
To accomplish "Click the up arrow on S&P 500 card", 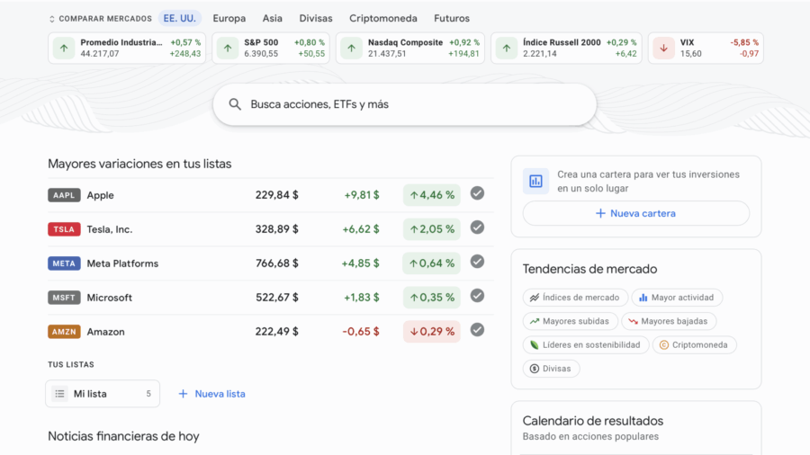I will [228, 48].
